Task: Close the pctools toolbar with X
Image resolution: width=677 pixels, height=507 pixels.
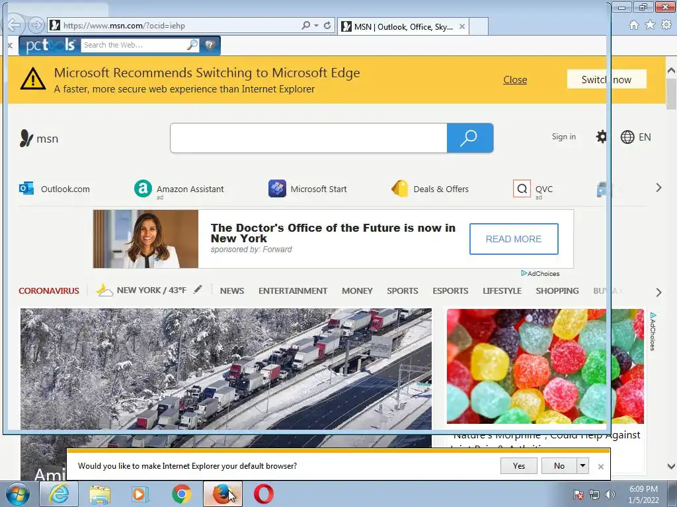Action: [x=10, y=45]
